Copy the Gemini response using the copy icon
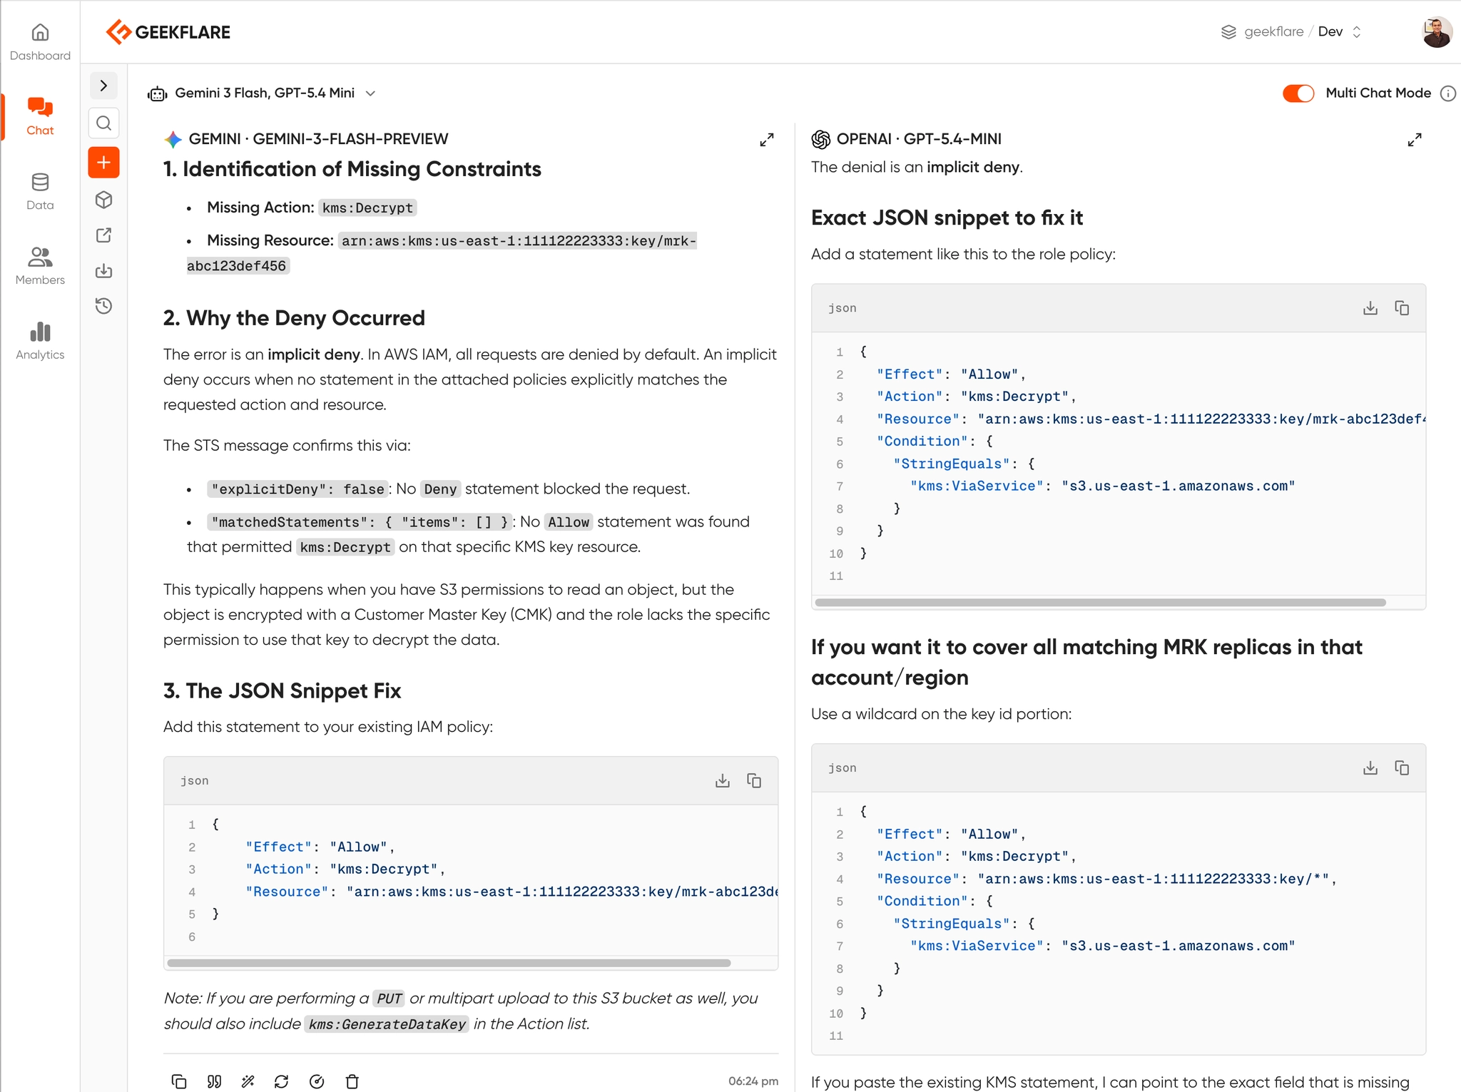The image size is (1461, 1092). coord(178,1081)
